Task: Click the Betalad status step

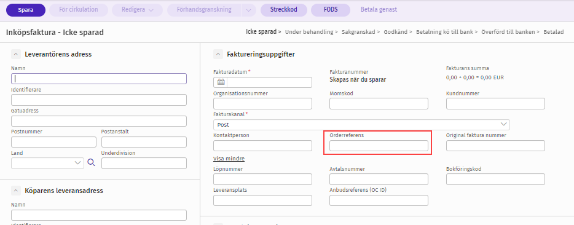Action: (554, 32)
